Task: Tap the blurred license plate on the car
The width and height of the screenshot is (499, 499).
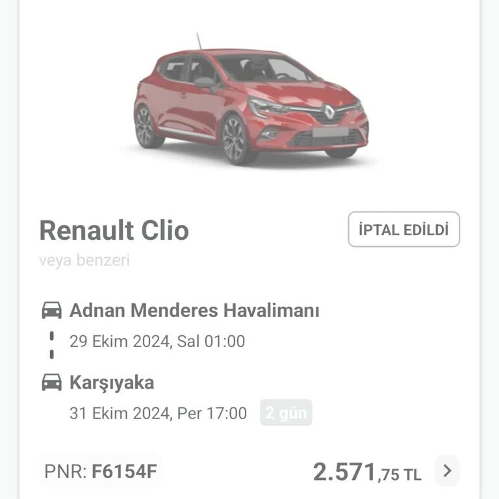Action: pyautogui.click(x=328, y=133)
